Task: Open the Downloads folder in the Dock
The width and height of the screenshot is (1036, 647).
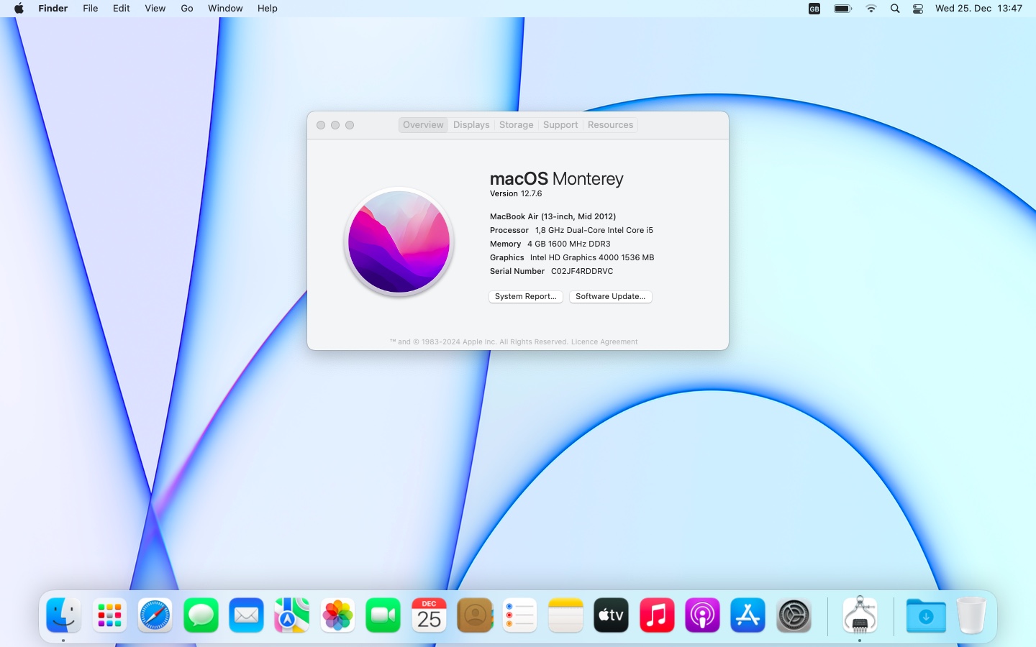Action: (926, 615)
